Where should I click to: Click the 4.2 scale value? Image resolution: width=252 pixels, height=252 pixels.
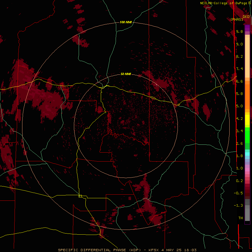(239, 118)
